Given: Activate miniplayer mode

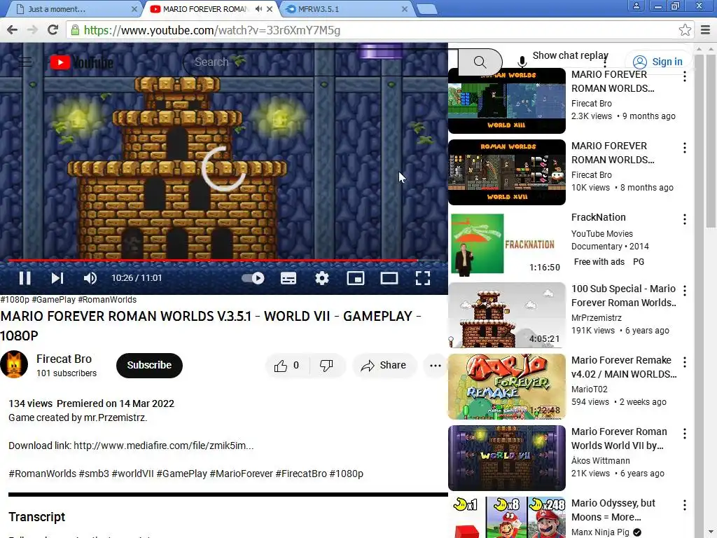Looking at the screenshot, I should [x=355, y=278].
